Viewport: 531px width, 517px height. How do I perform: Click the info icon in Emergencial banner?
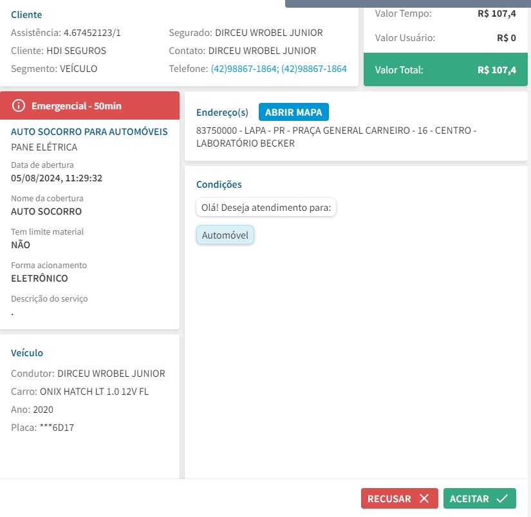tap(19, 105)
